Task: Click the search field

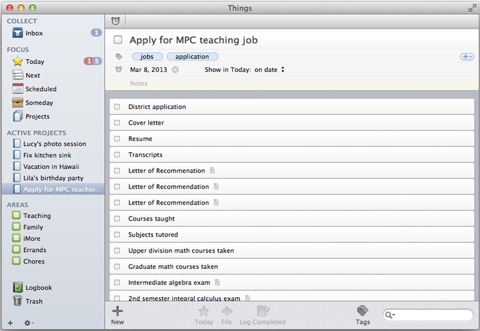Action: tap(428, 315)
